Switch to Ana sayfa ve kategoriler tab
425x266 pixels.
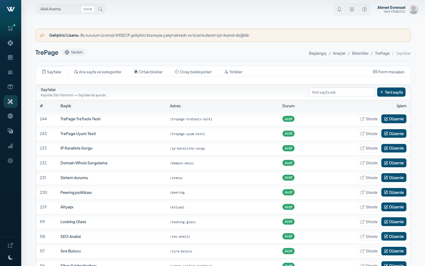[x=98, y=72]
